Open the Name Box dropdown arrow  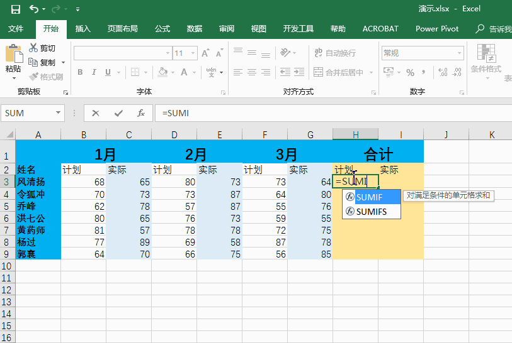click(58, 112)
